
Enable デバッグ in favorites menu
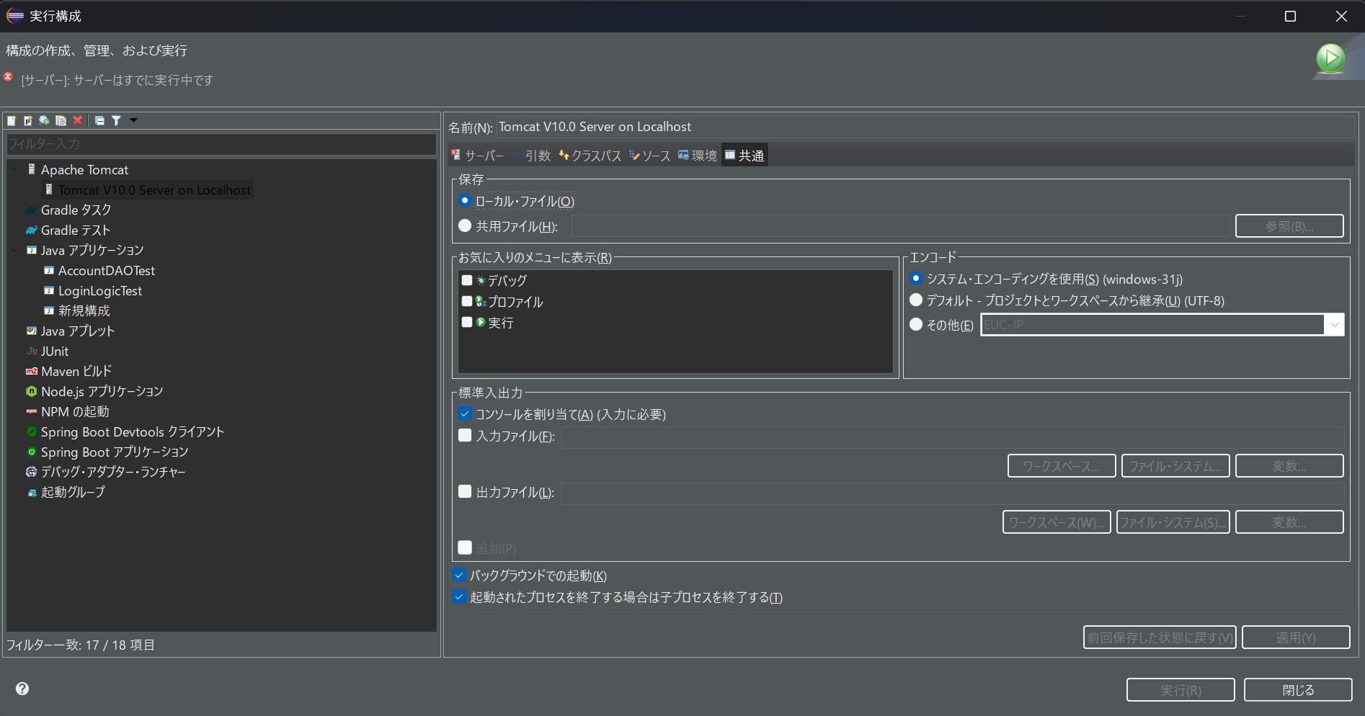click(x=467, y=280)
